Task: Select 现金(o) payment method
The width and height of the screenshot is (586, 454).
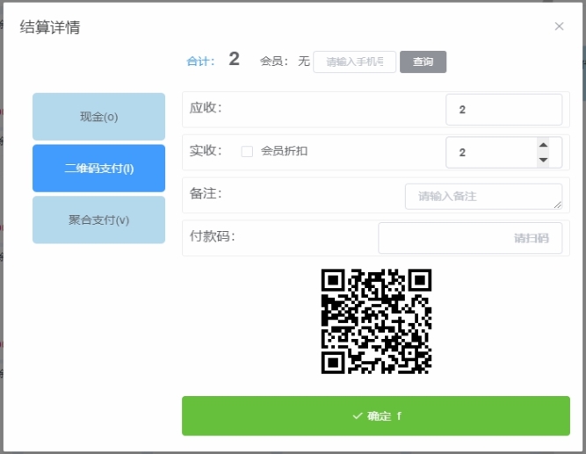Action: point(98,117)
